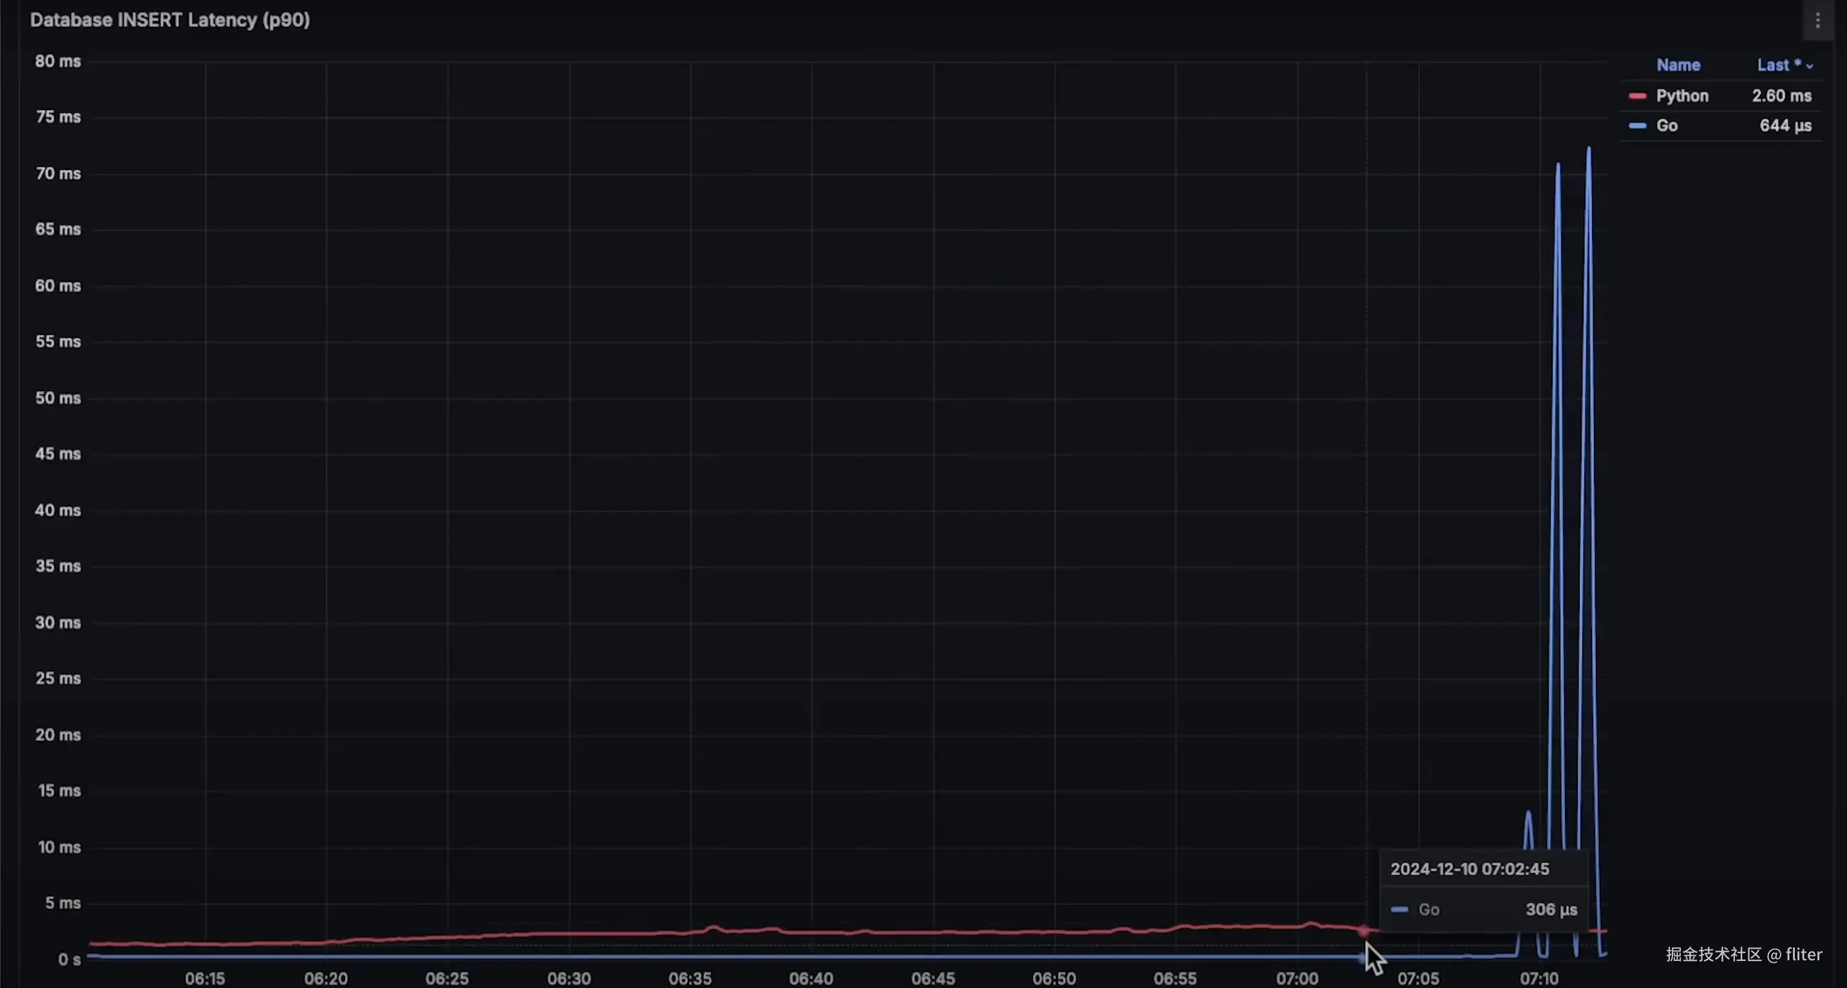1847x988 pixels.
Task: Click the tooltip timestamp 2024-12-10 07:02:45
Action: click(x=1469, y=869)
